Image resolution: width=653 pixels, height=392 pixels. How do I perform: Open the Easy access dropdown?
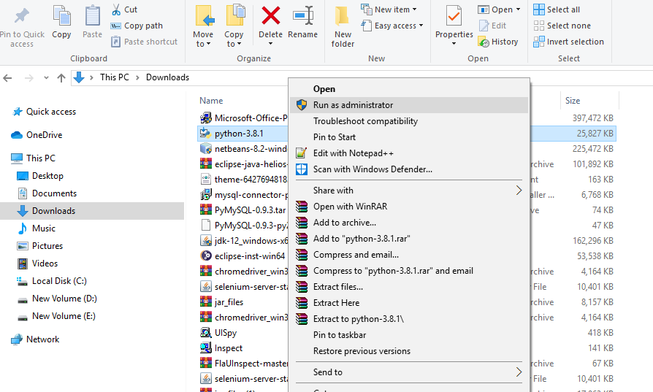pos(392,26)
